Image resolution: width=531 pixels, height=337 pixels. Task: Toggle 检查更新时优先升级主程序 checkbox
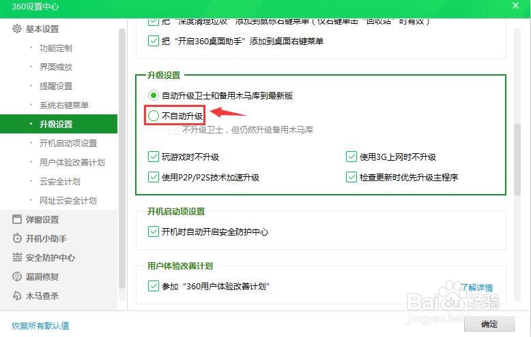[x=351, y=177]
